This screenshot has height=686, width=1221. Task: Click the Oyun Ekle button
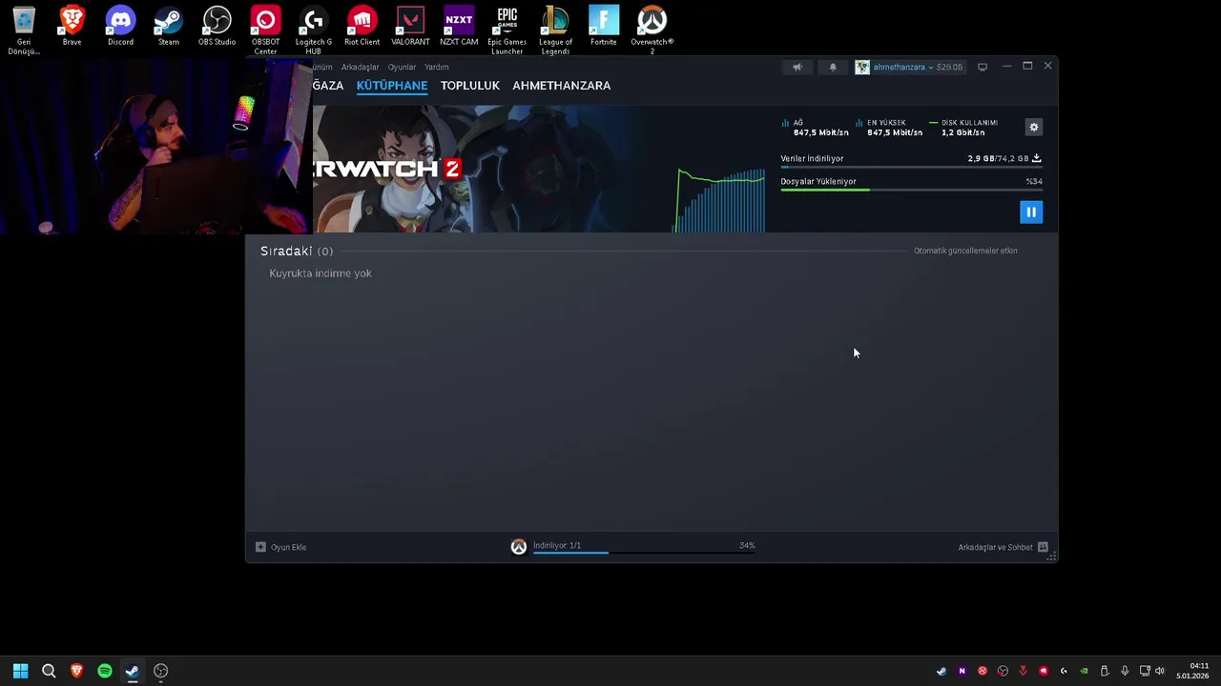coord(281,547)
